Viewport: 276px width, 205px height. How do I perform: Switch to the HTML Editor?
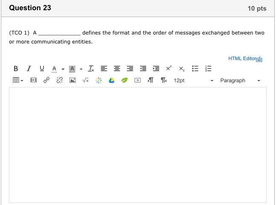(242, 58)
